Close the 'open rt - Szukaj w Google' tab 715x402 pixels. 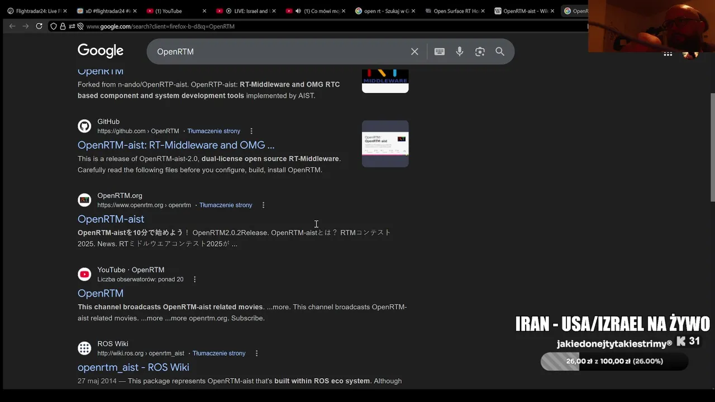point(413,11)
